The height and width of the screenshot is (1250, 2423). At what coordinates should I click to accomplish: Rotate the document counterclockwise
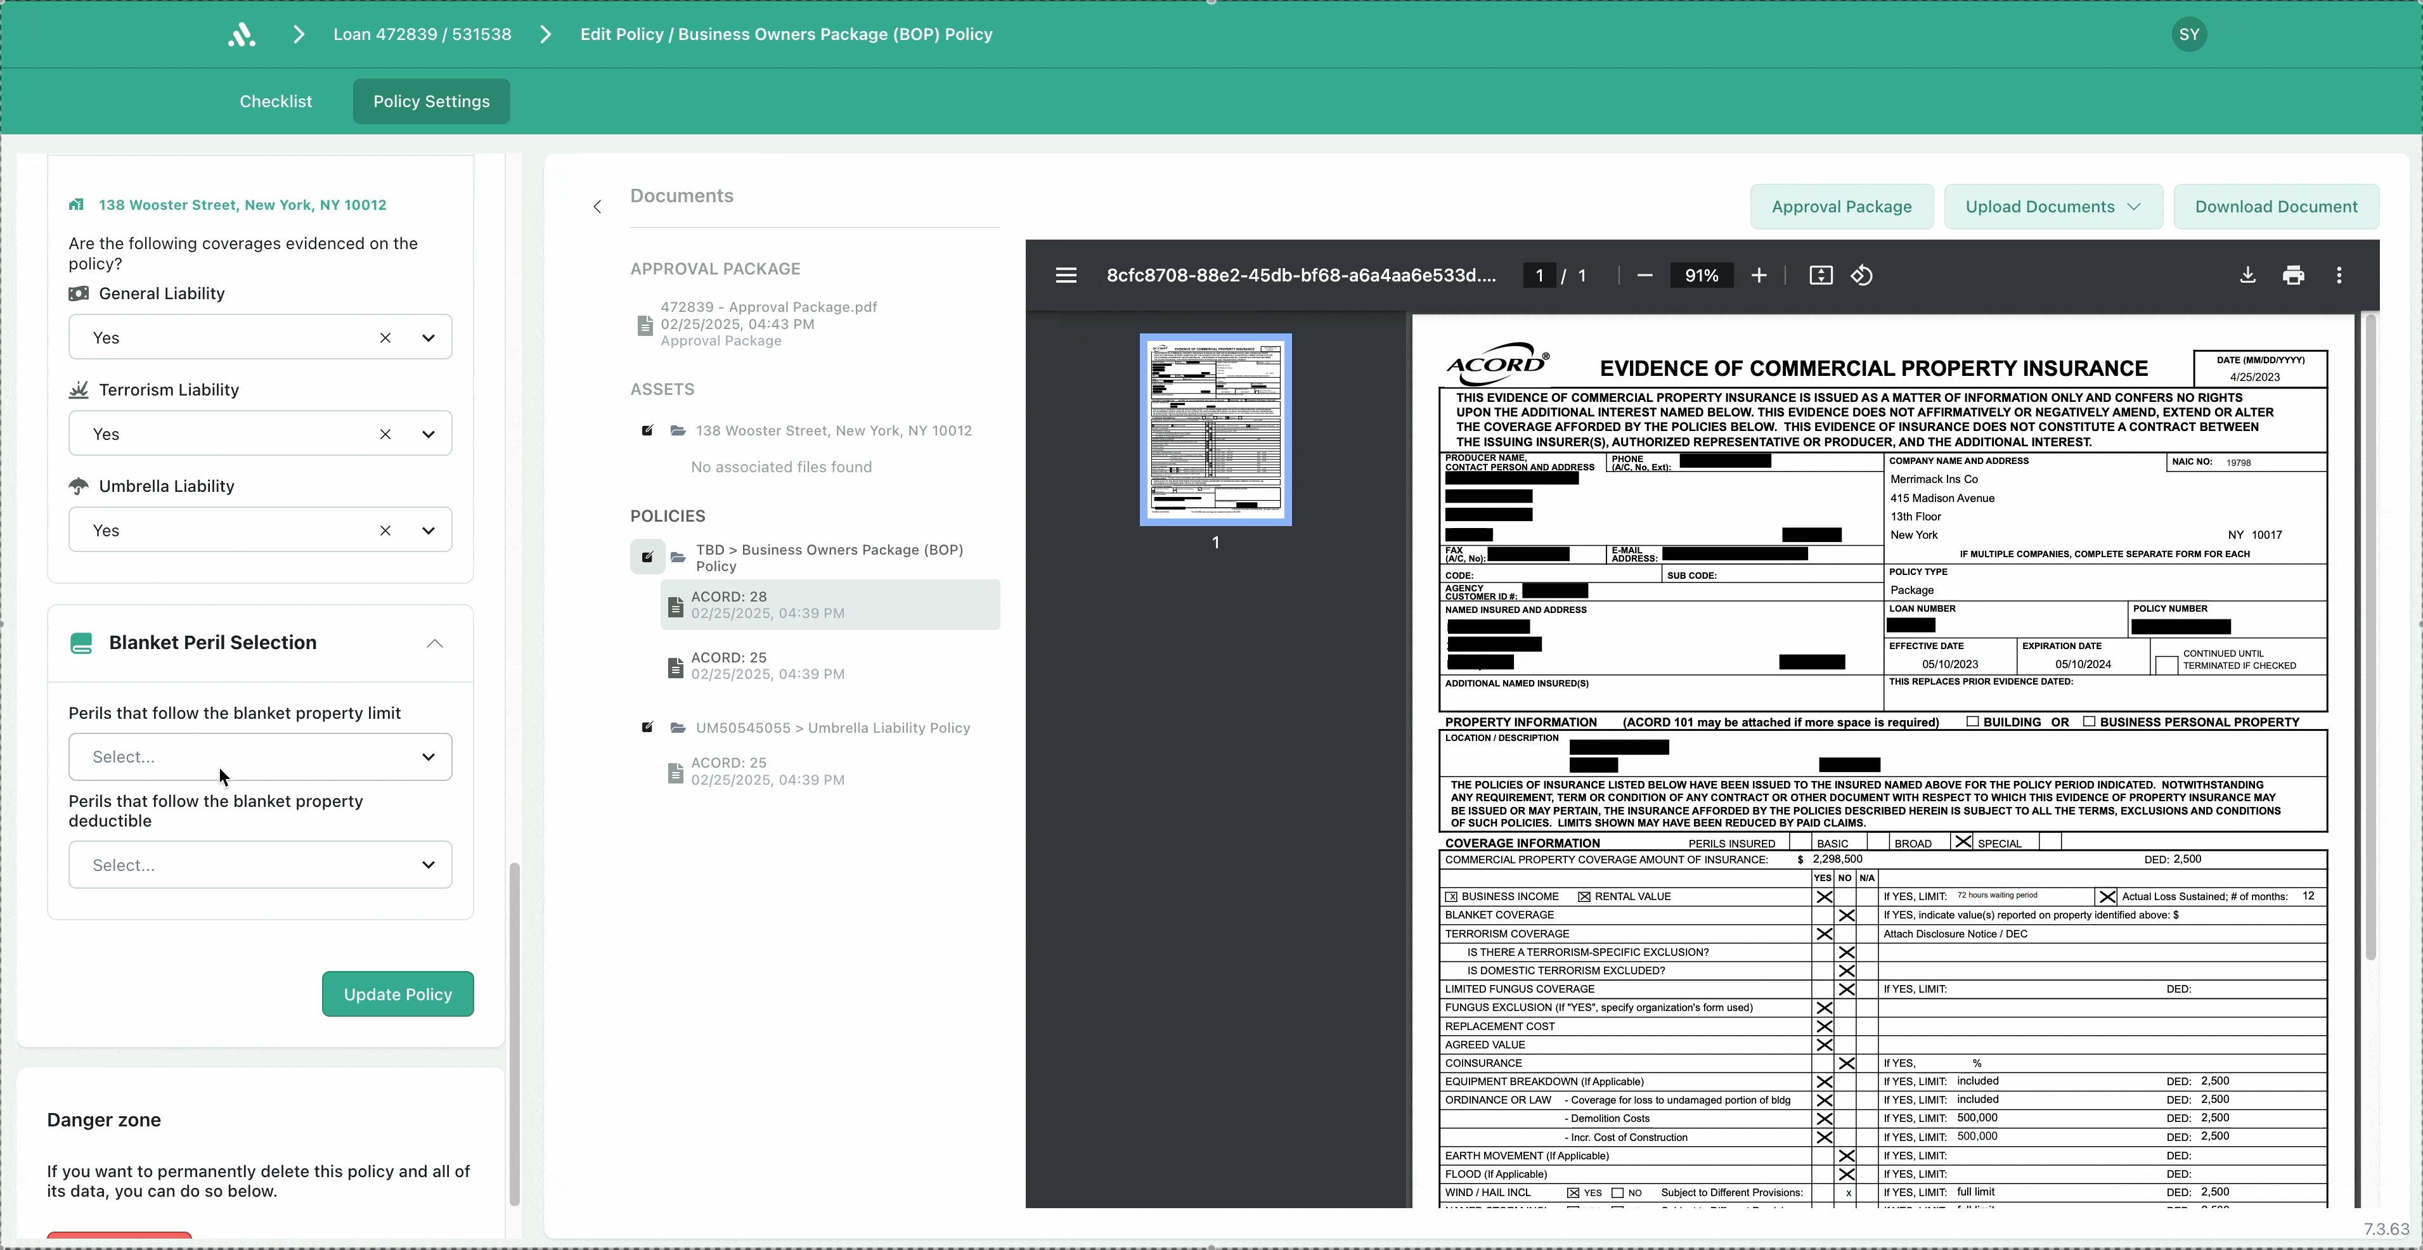pyautogui.click(x=1861, y=276)
